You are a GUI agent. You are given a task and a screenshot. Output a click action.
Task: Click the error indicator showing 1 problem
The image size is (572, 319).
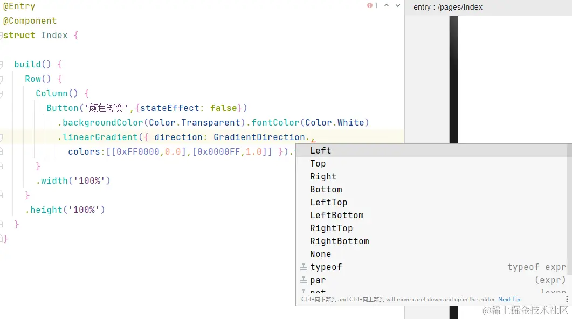coord(372,5)
